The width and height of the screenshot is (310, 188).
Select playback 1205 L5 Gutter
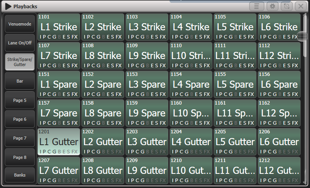click(x=235, y=142)
